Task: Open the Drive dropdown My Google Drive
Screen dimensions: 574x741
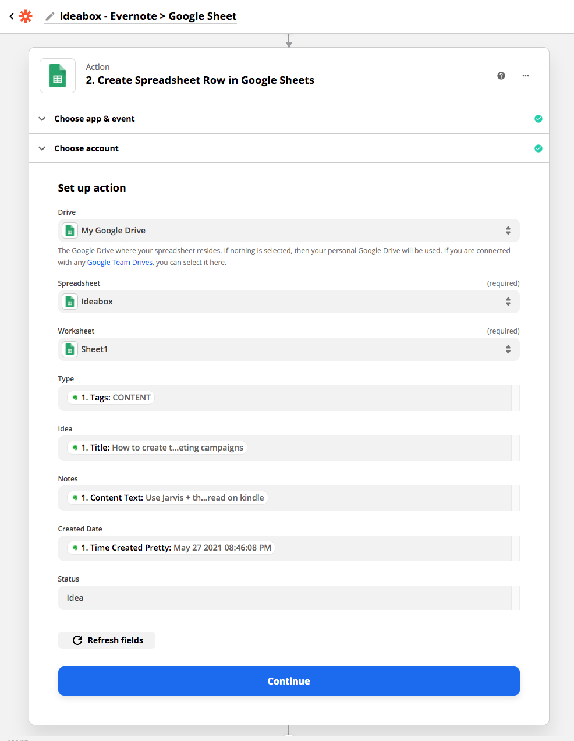Action: [x=289, y=231]
